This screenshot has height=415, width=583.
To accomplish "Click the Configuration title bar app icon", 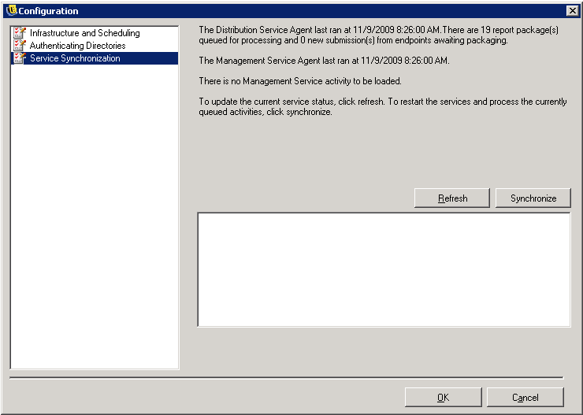I will 11,10.
